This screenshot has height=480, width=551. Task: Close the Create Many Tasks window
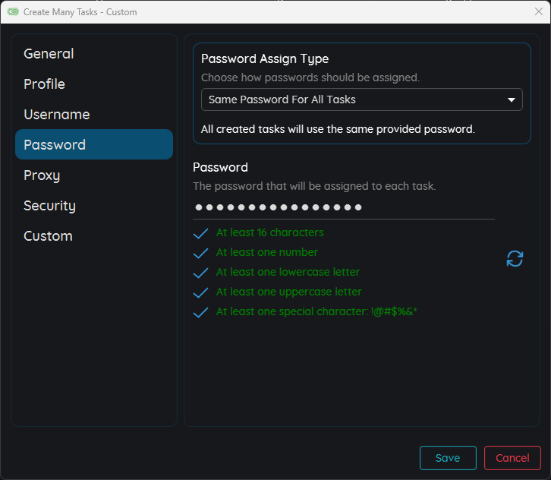[538, 12]
